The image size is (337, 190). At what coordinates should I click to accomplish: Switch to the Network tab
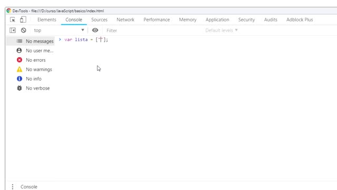click(x=125, y=20)
